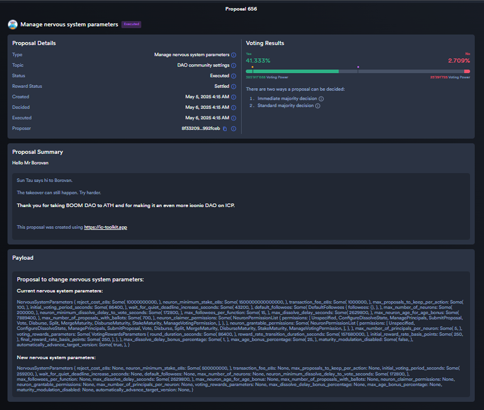This screenshot has height=410, width=484.
Task: Click the green Yes portion of voting bar
Action: (292, 72)
